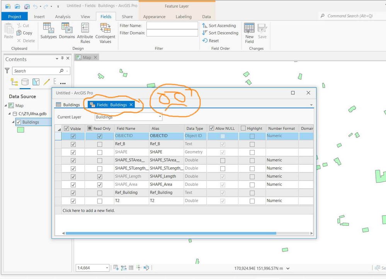Open the Current Layer dropdown
Viewport: 386px width, 279px height.
(160, 116)
